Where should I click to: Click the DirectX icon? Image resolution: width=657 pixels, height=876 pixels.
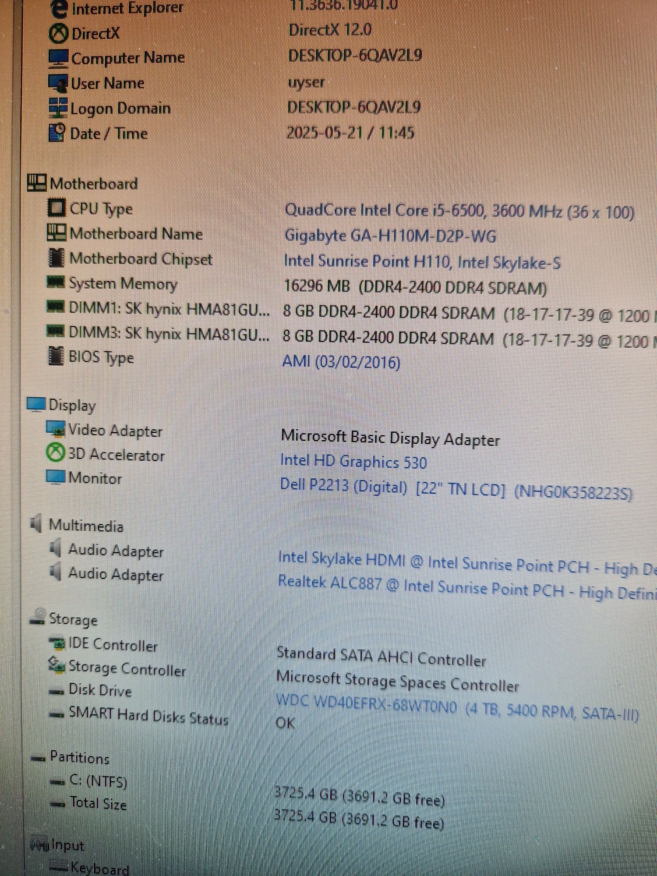click(x=58, y=33)
